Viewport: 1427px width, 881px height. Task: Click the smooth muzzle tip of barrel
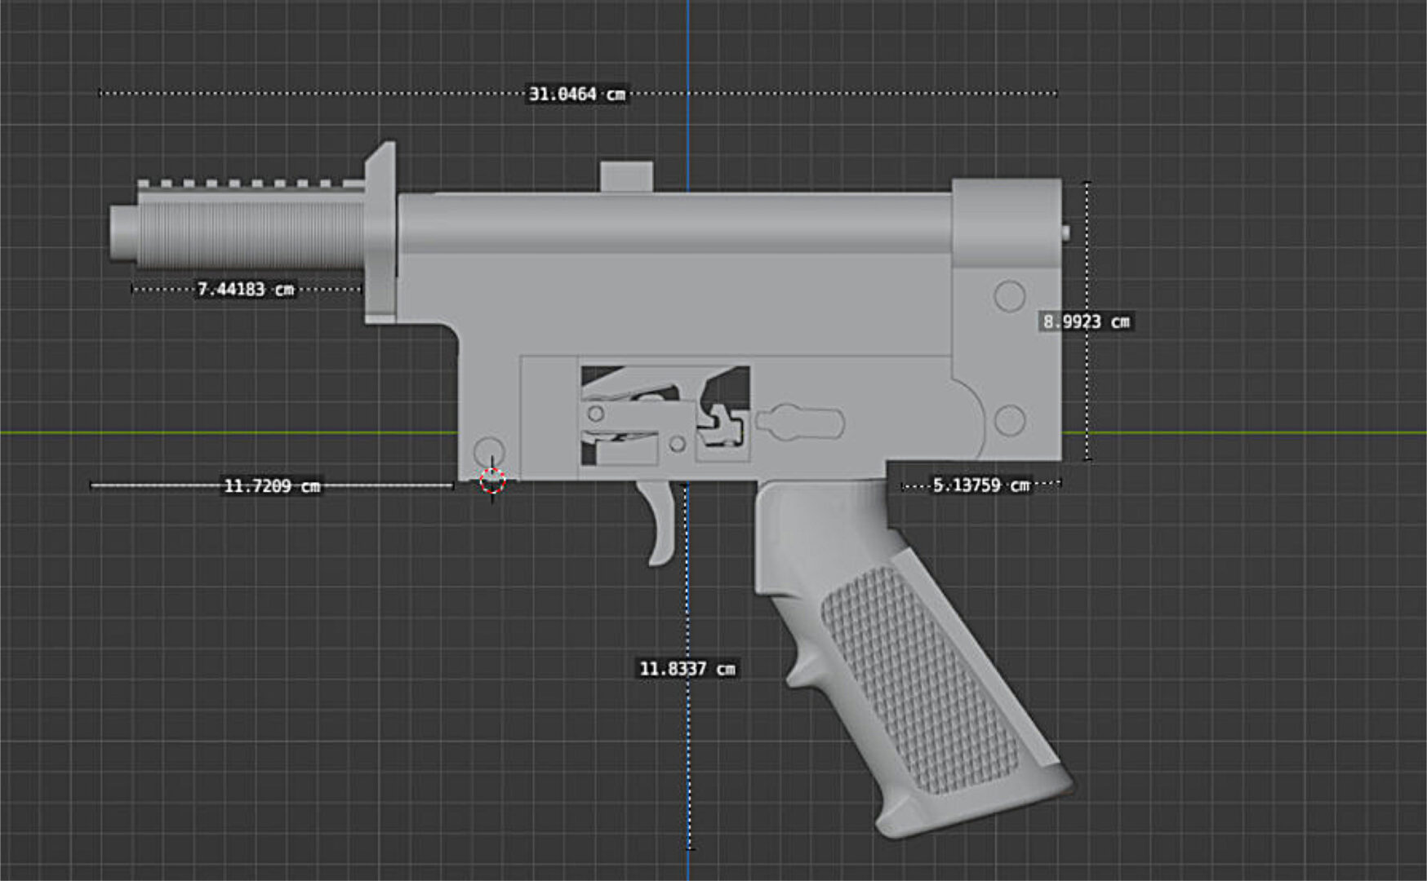click(123, 233)
